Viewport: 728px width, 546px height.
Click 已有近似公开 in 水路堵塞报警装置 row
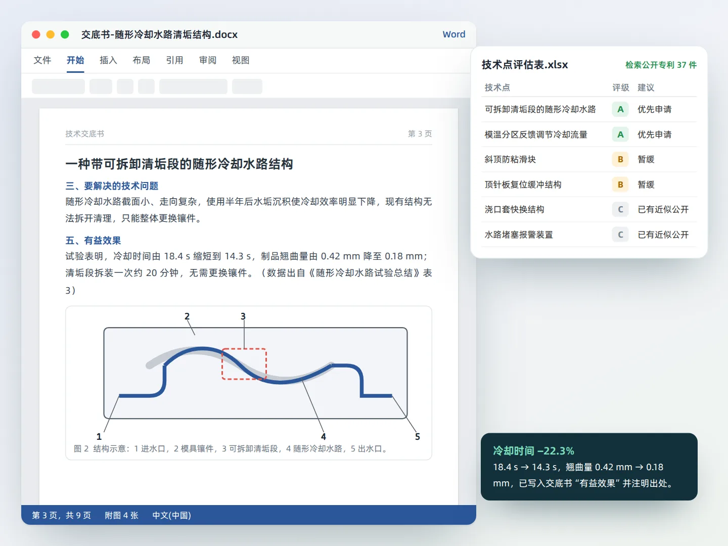[663, 235]
